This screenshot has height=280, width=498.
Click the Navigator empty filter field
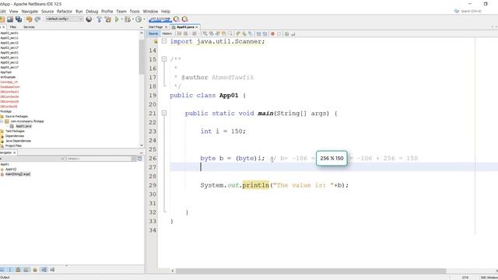tap(99, 159)
